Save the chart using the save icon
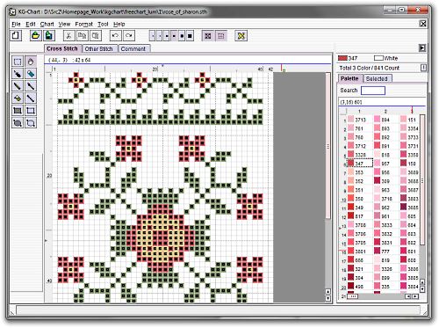This screenshot has width=439, height=328. [49, 36]
